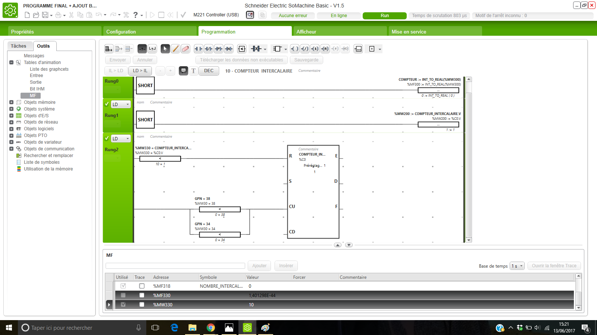Open the Chrome browser from taskbar
This screenshot has width=597, height=335.
[211, 328]
